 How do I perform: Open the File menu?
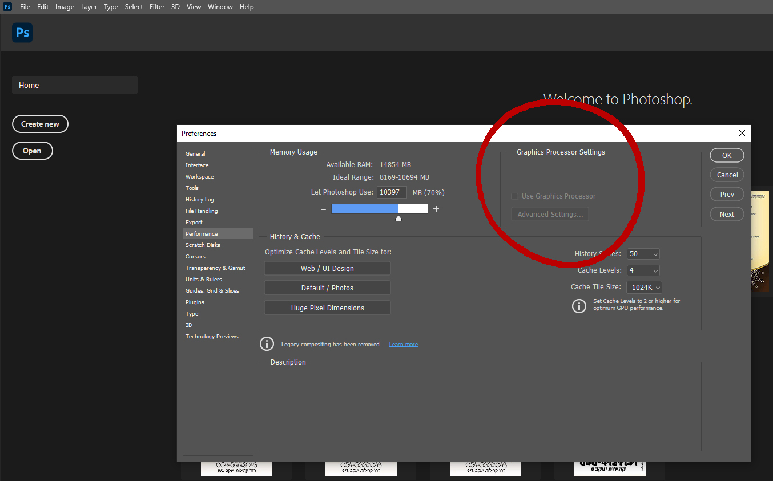25,7
